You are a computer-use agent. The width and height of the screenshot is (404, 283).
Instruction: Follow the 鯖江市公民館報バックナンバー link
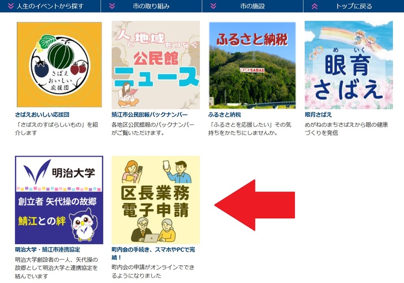click(149, 115)
